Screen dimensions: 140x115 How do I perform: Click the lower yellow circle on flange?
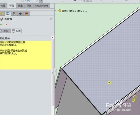[x=133, y=100]
